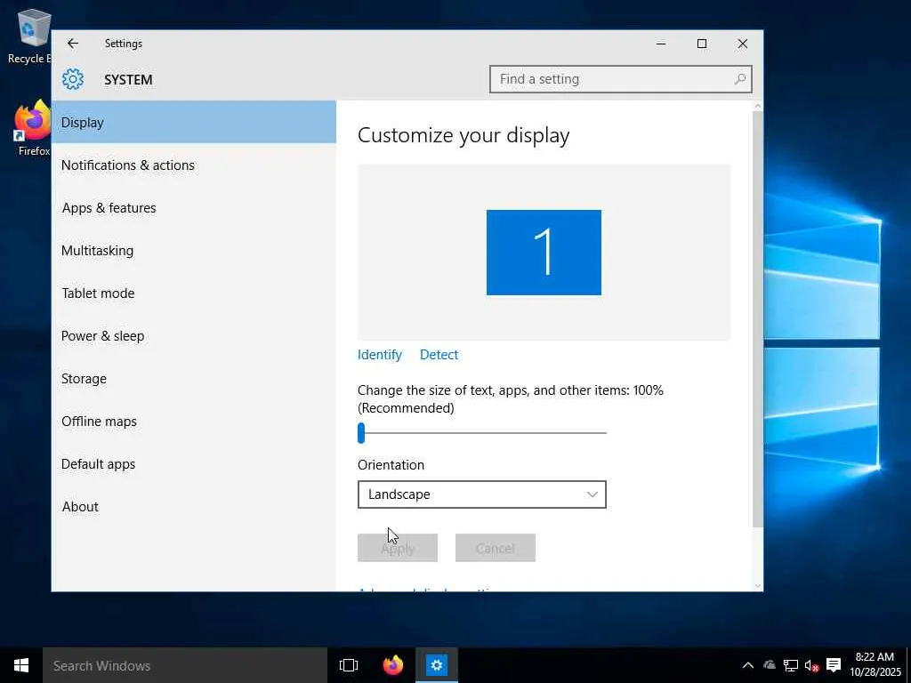Close the Settings window

(743, 44)
